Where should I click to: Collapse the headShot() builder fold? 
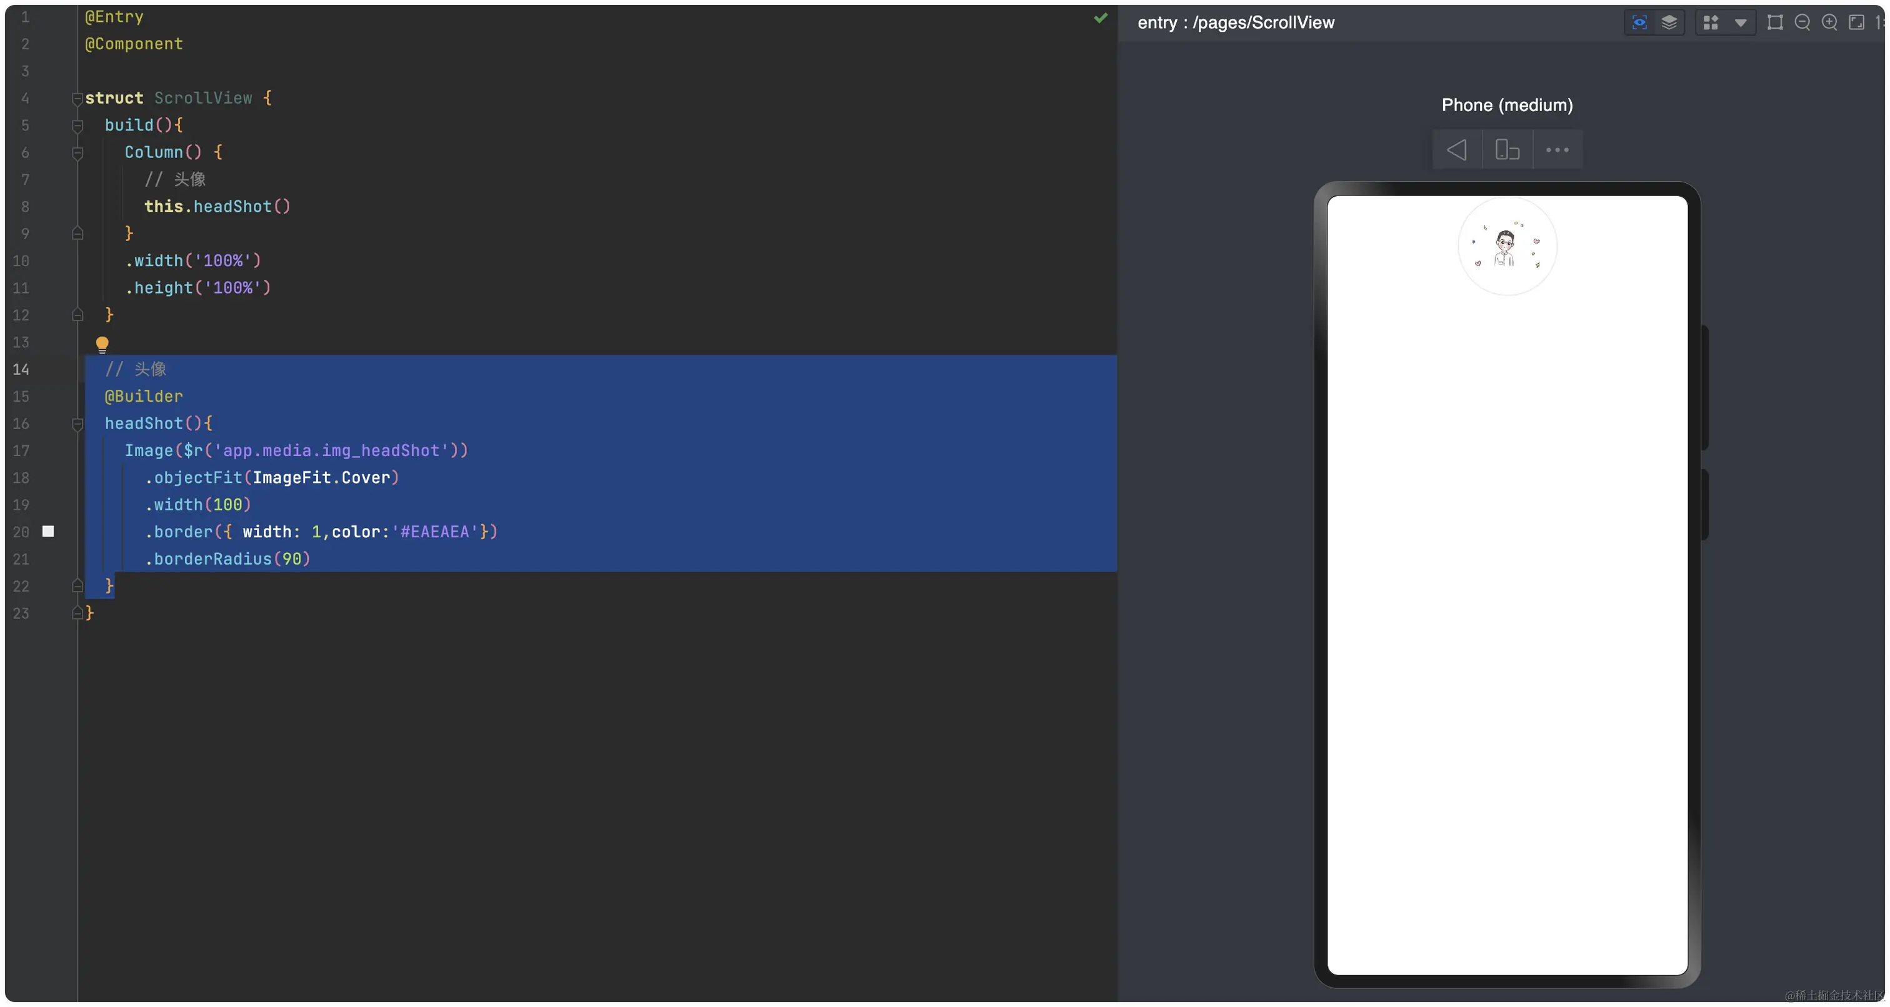coord(77,424)
